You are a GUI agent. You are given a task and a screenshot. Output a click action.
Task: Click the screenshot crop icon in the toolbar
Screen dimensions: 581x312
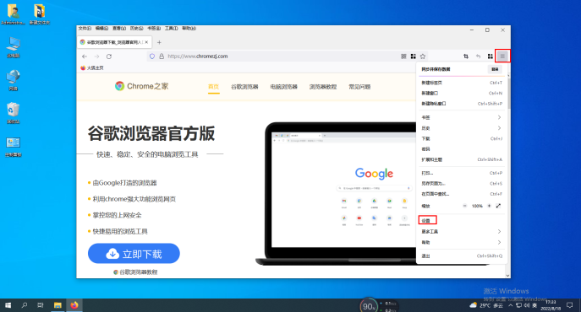point(466,56)
